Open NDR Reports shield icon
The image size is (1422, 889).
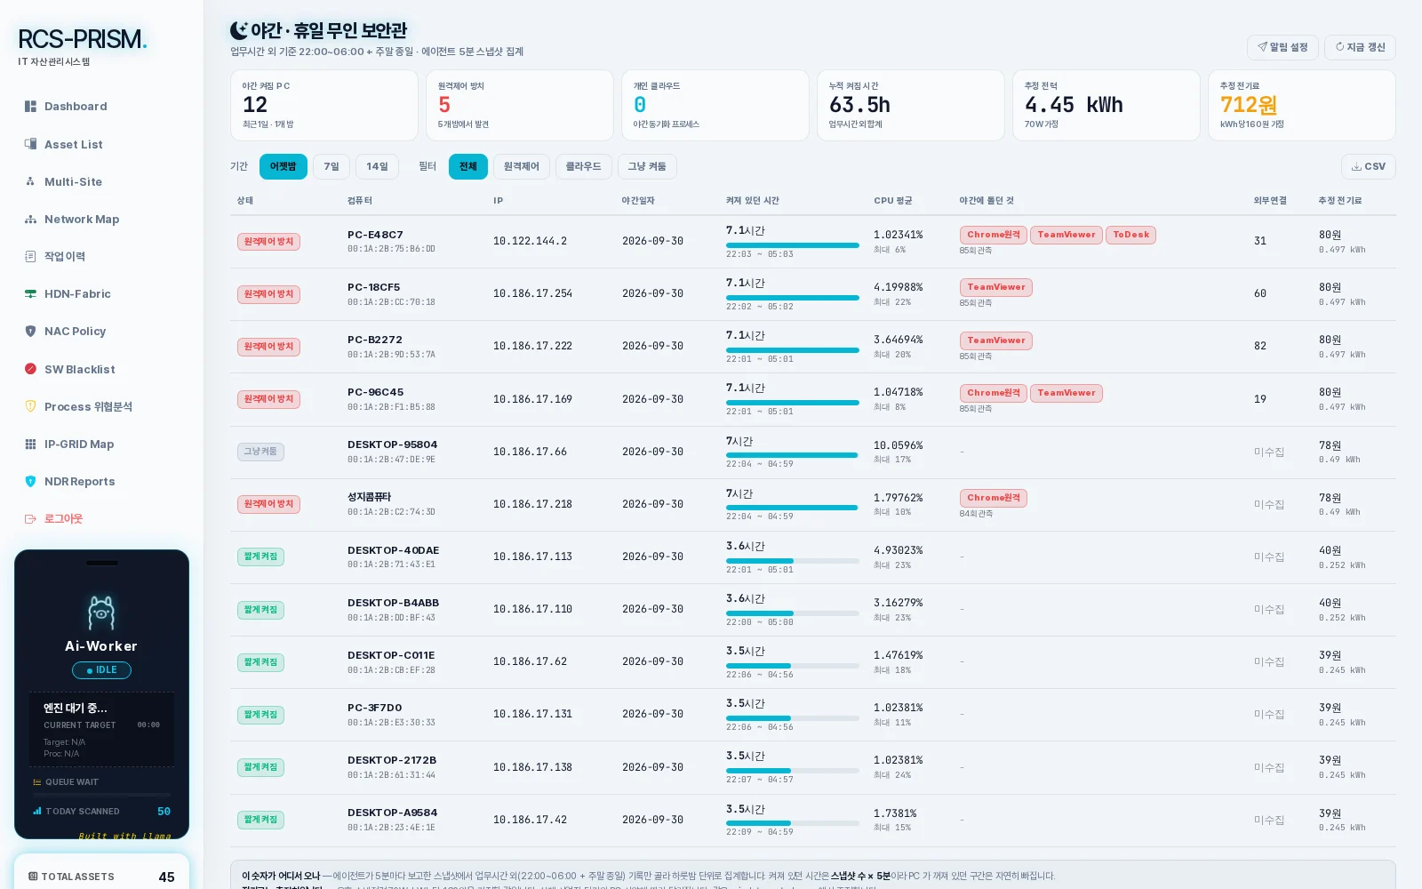point(30,482)
